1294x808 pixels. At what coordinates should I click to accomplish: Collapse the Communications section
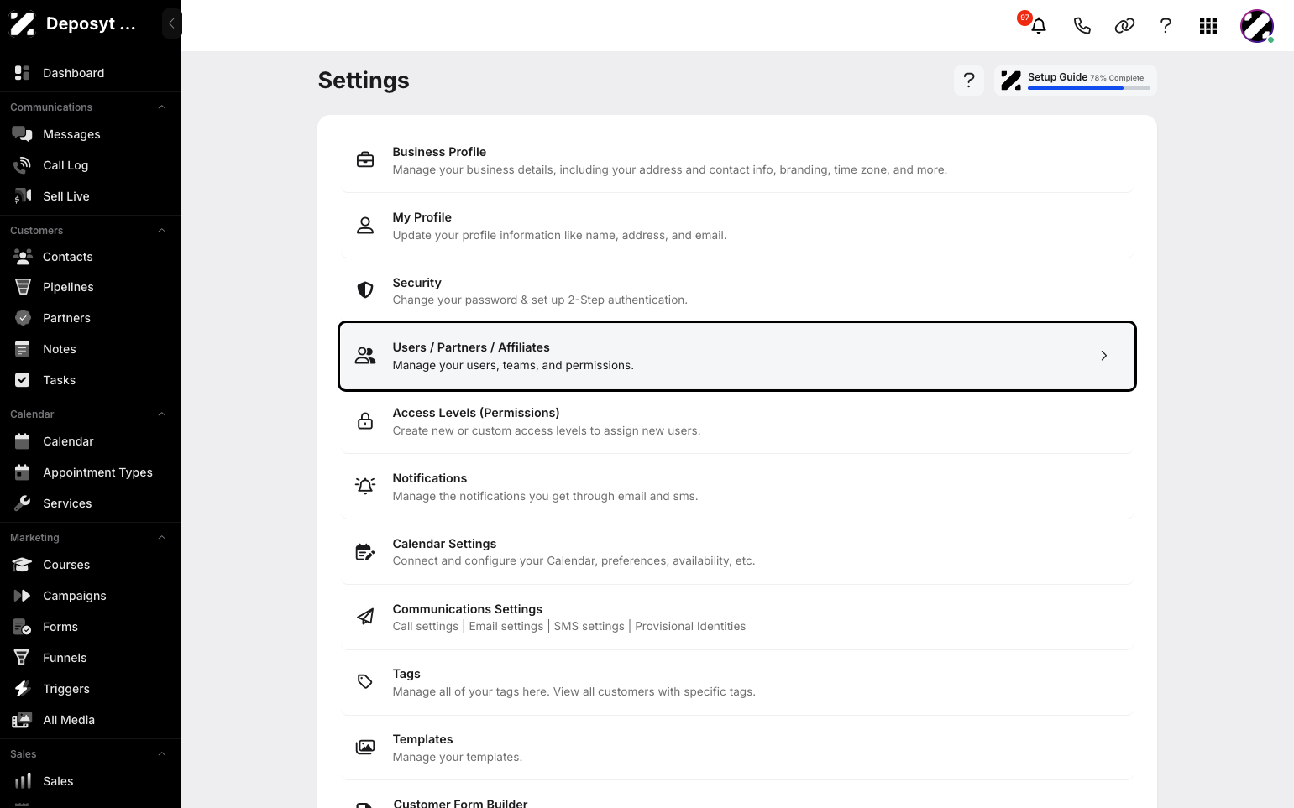click(x=162, y=107)
